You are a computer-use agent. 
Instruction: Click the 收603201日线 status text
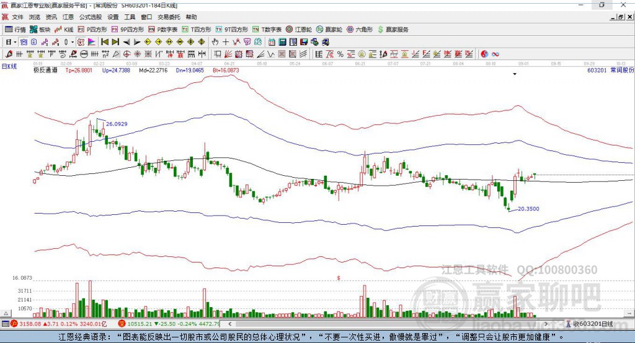click(x=593, y=324)
